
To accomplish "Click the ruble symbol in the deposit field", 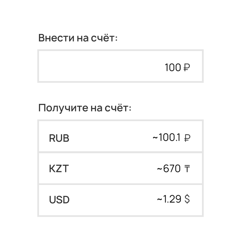I will click(186, 68).
